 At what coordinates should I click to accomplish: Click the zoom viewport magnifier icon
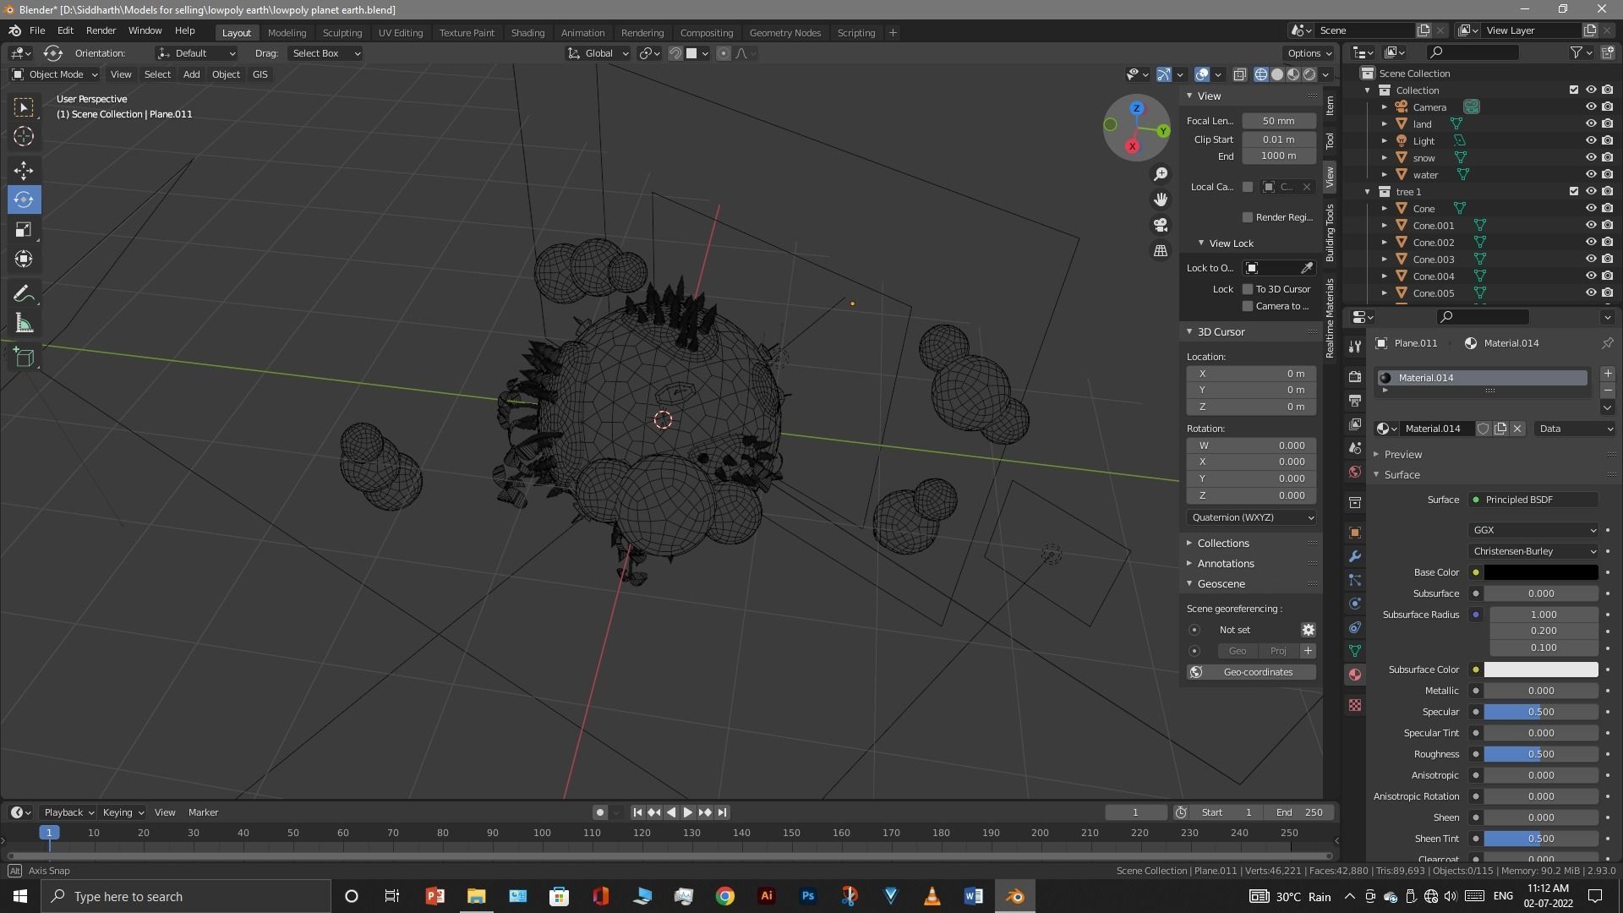pos(1161,174)
